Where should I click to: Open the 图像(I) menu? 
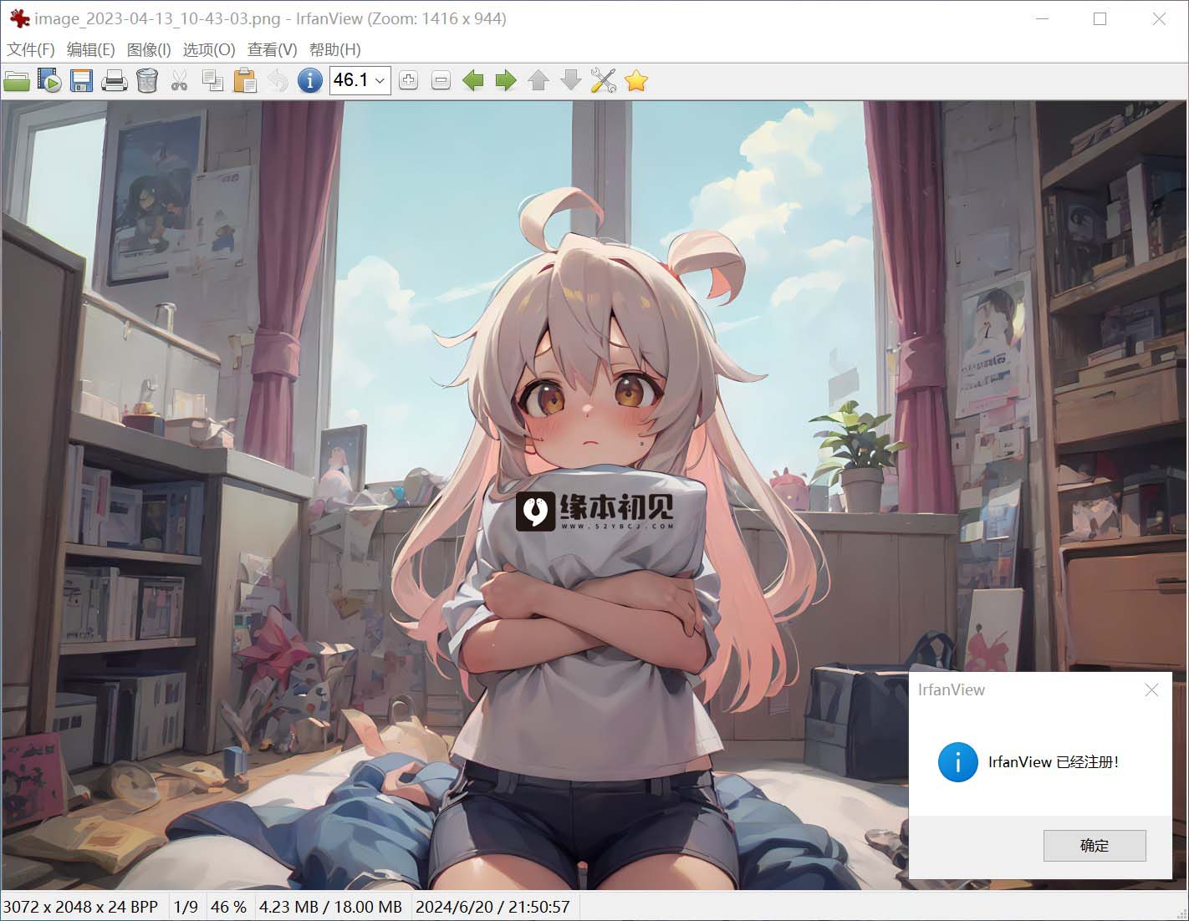tap(149, 49)
